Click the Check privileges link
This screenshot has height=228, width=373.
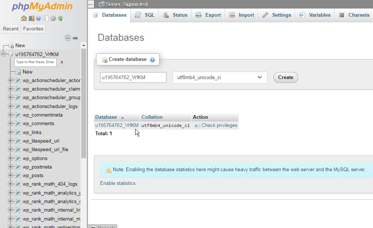pos(219,126)
